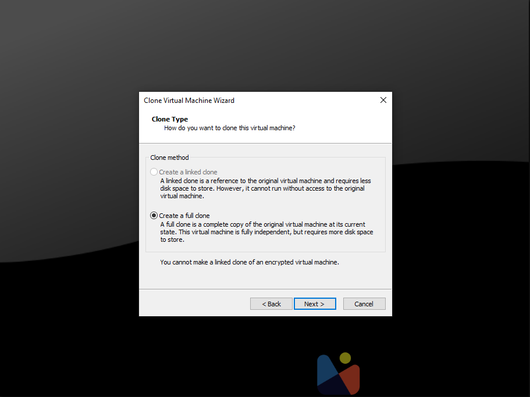This screenshot has width=530, height=397.
Task: Close the wizard with the X button
Action: pos(383,100)
